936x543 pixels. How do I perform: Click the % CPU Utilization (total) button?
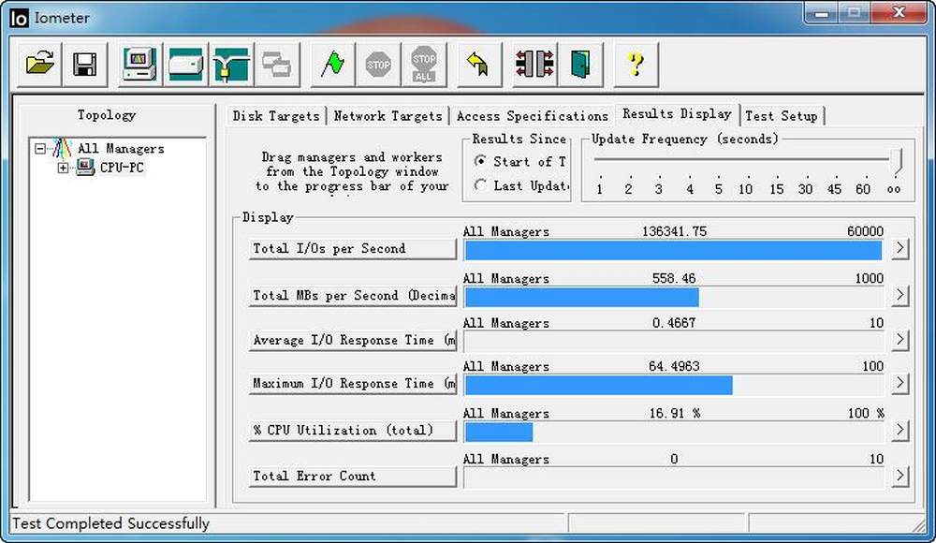353,430
